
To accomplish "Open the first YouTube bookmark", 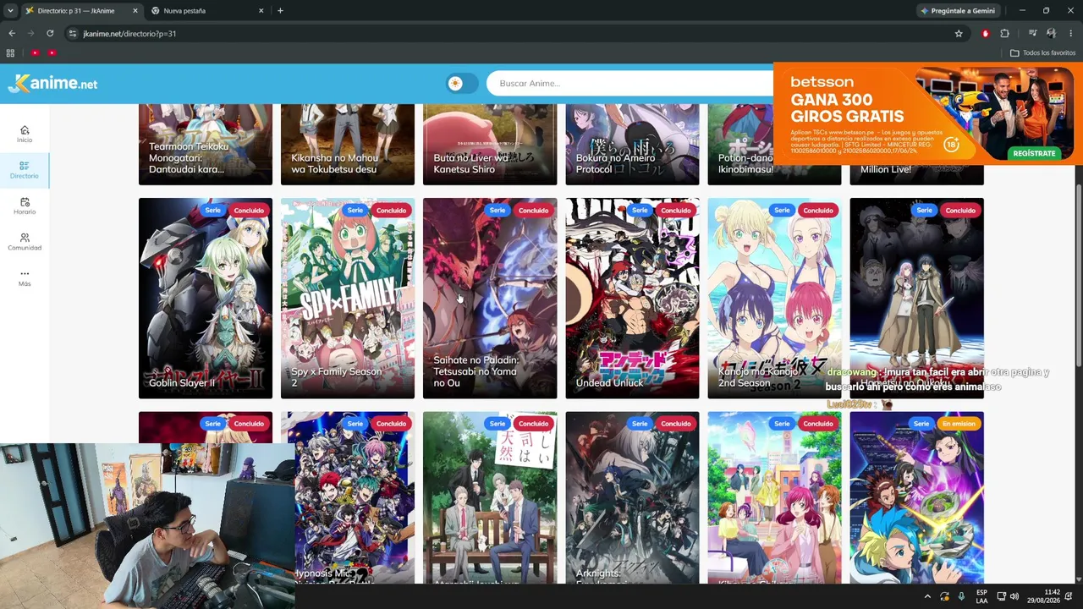I will [x=35, y=53].
